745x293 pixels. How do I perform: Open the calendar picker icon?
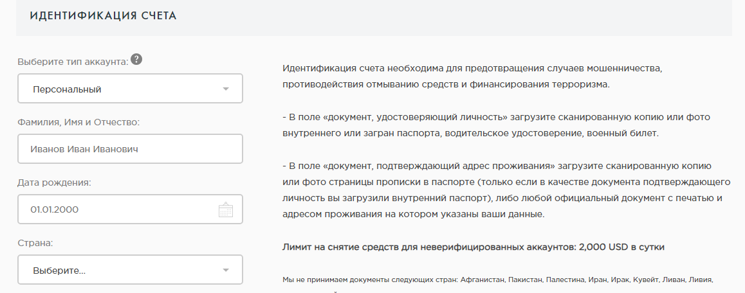pyautogui.click(x=225, y=209)
